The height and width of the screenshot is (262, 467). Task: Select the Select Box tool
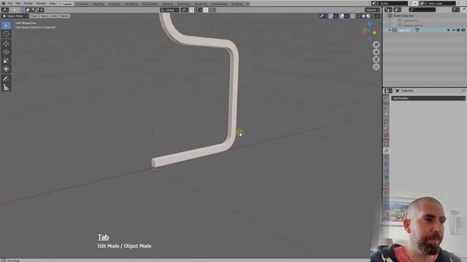(6, 25)
